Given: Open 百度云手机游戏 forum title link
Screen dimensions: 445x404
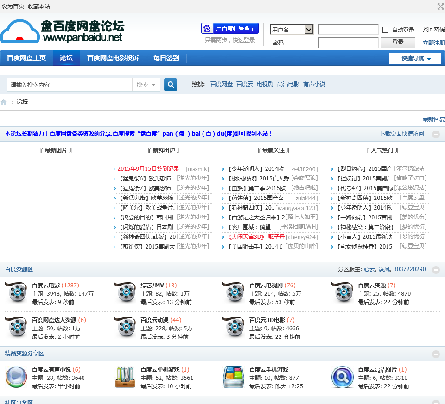Looking at the screenshot, I should click(x=269, y=369).
